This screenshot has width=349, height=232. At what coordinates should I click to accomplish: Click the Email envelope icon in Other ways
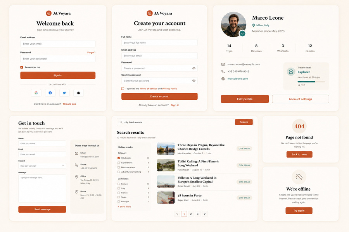pos(76,153)
